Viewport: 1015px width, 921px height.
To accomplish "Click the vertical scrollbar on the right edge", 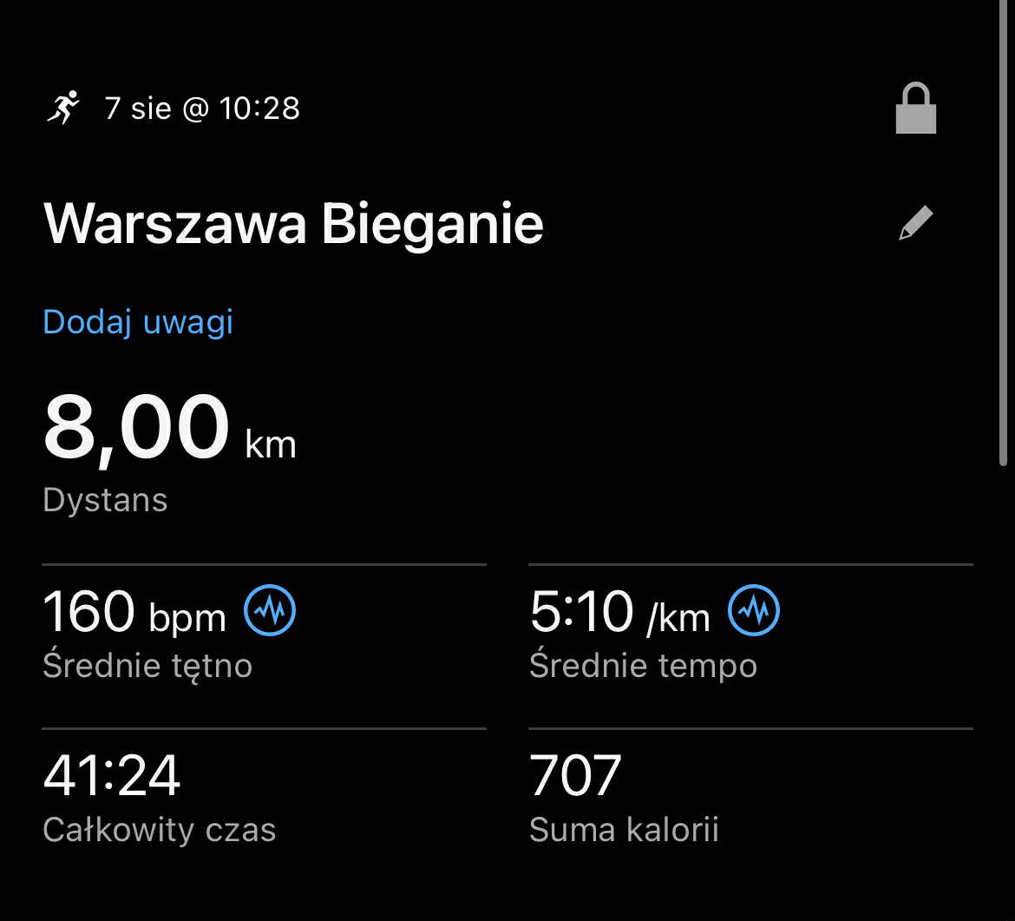I will tap(1004, 234).
